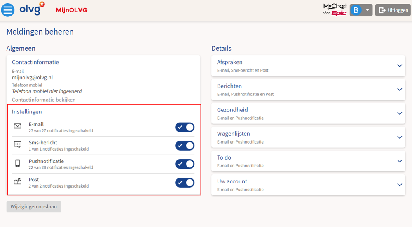Click the Wijzigingen opslaan button

click(34, 206)
